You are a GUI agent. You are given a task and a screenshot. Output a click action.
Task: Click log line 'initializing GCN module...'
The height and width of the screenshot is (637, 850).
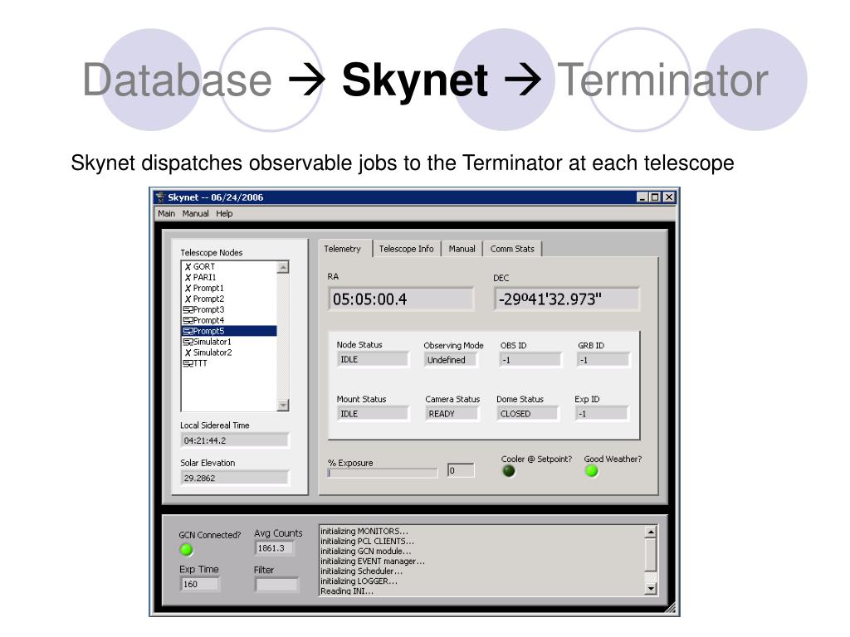tap(366, 551)
